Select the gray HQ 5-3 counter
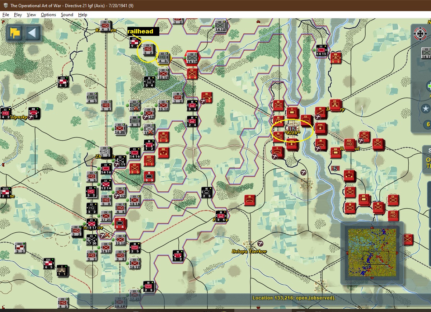This screenshot has width=431, height=312. pyautogui.click(x=106, y=200)
